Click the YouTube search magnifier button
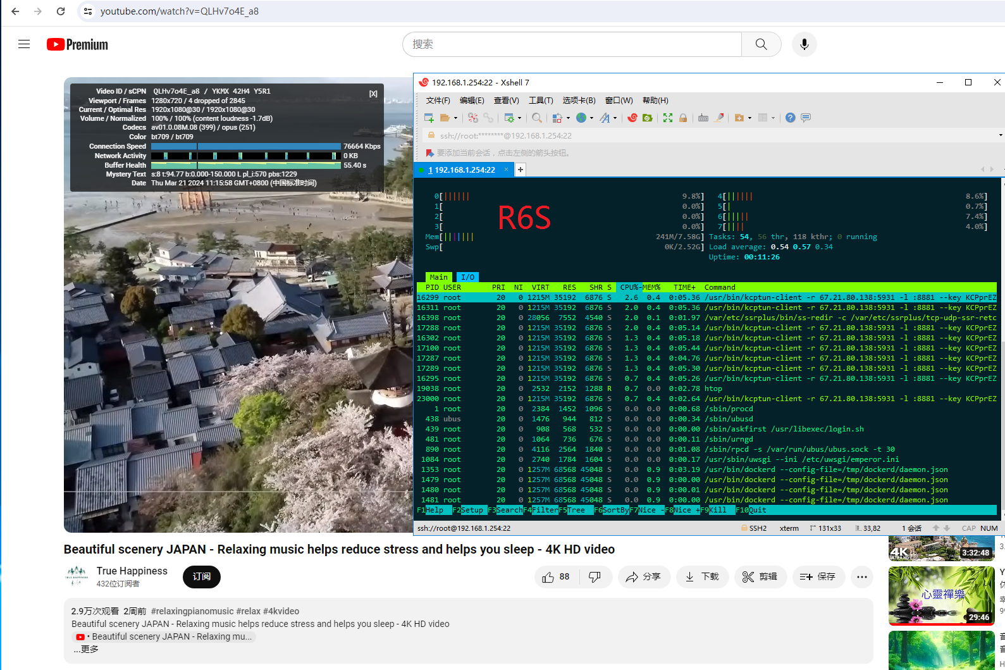 point(761,44)
